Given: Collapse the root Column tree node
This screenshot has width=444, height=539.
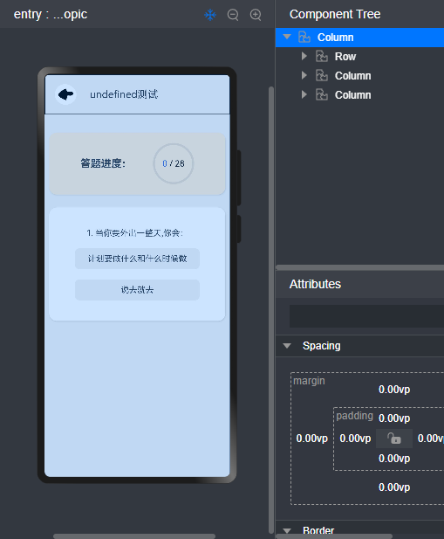Looking at the screenshot, I should 287,37.
